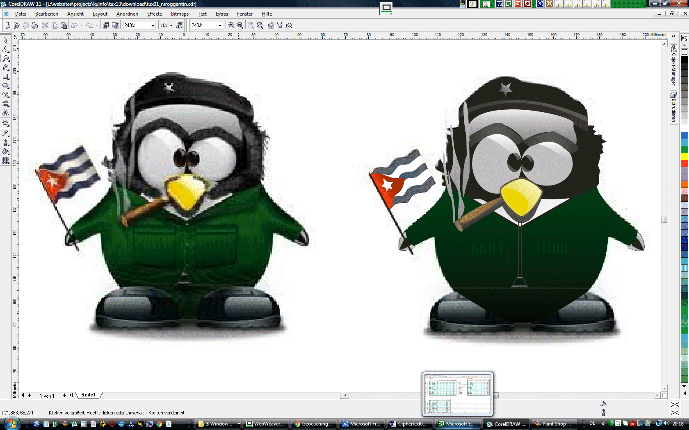
Task: Switch to WebWeaver taskbar window
Action: click(x=265, y=424)
